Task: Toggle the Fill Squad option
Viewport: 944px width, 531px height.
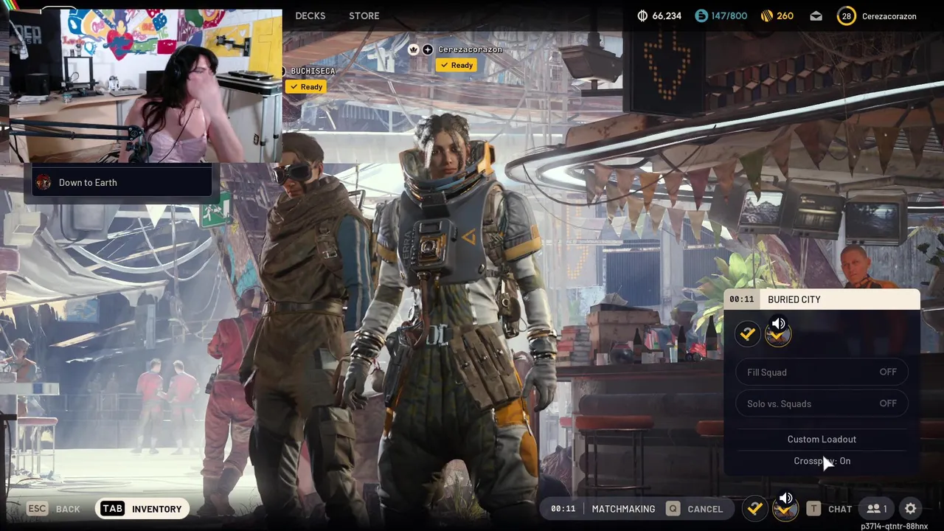Action: (x=822, y=372)
